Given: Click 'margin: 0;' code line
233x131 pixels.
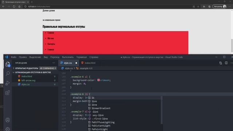Looking at the screenshot, I should point(79,84).
